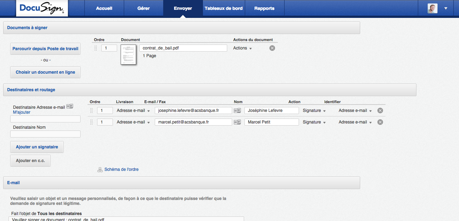
Task: Open Identifier dropdown for Joséphine Lefevre
Action: click(355, 110)
